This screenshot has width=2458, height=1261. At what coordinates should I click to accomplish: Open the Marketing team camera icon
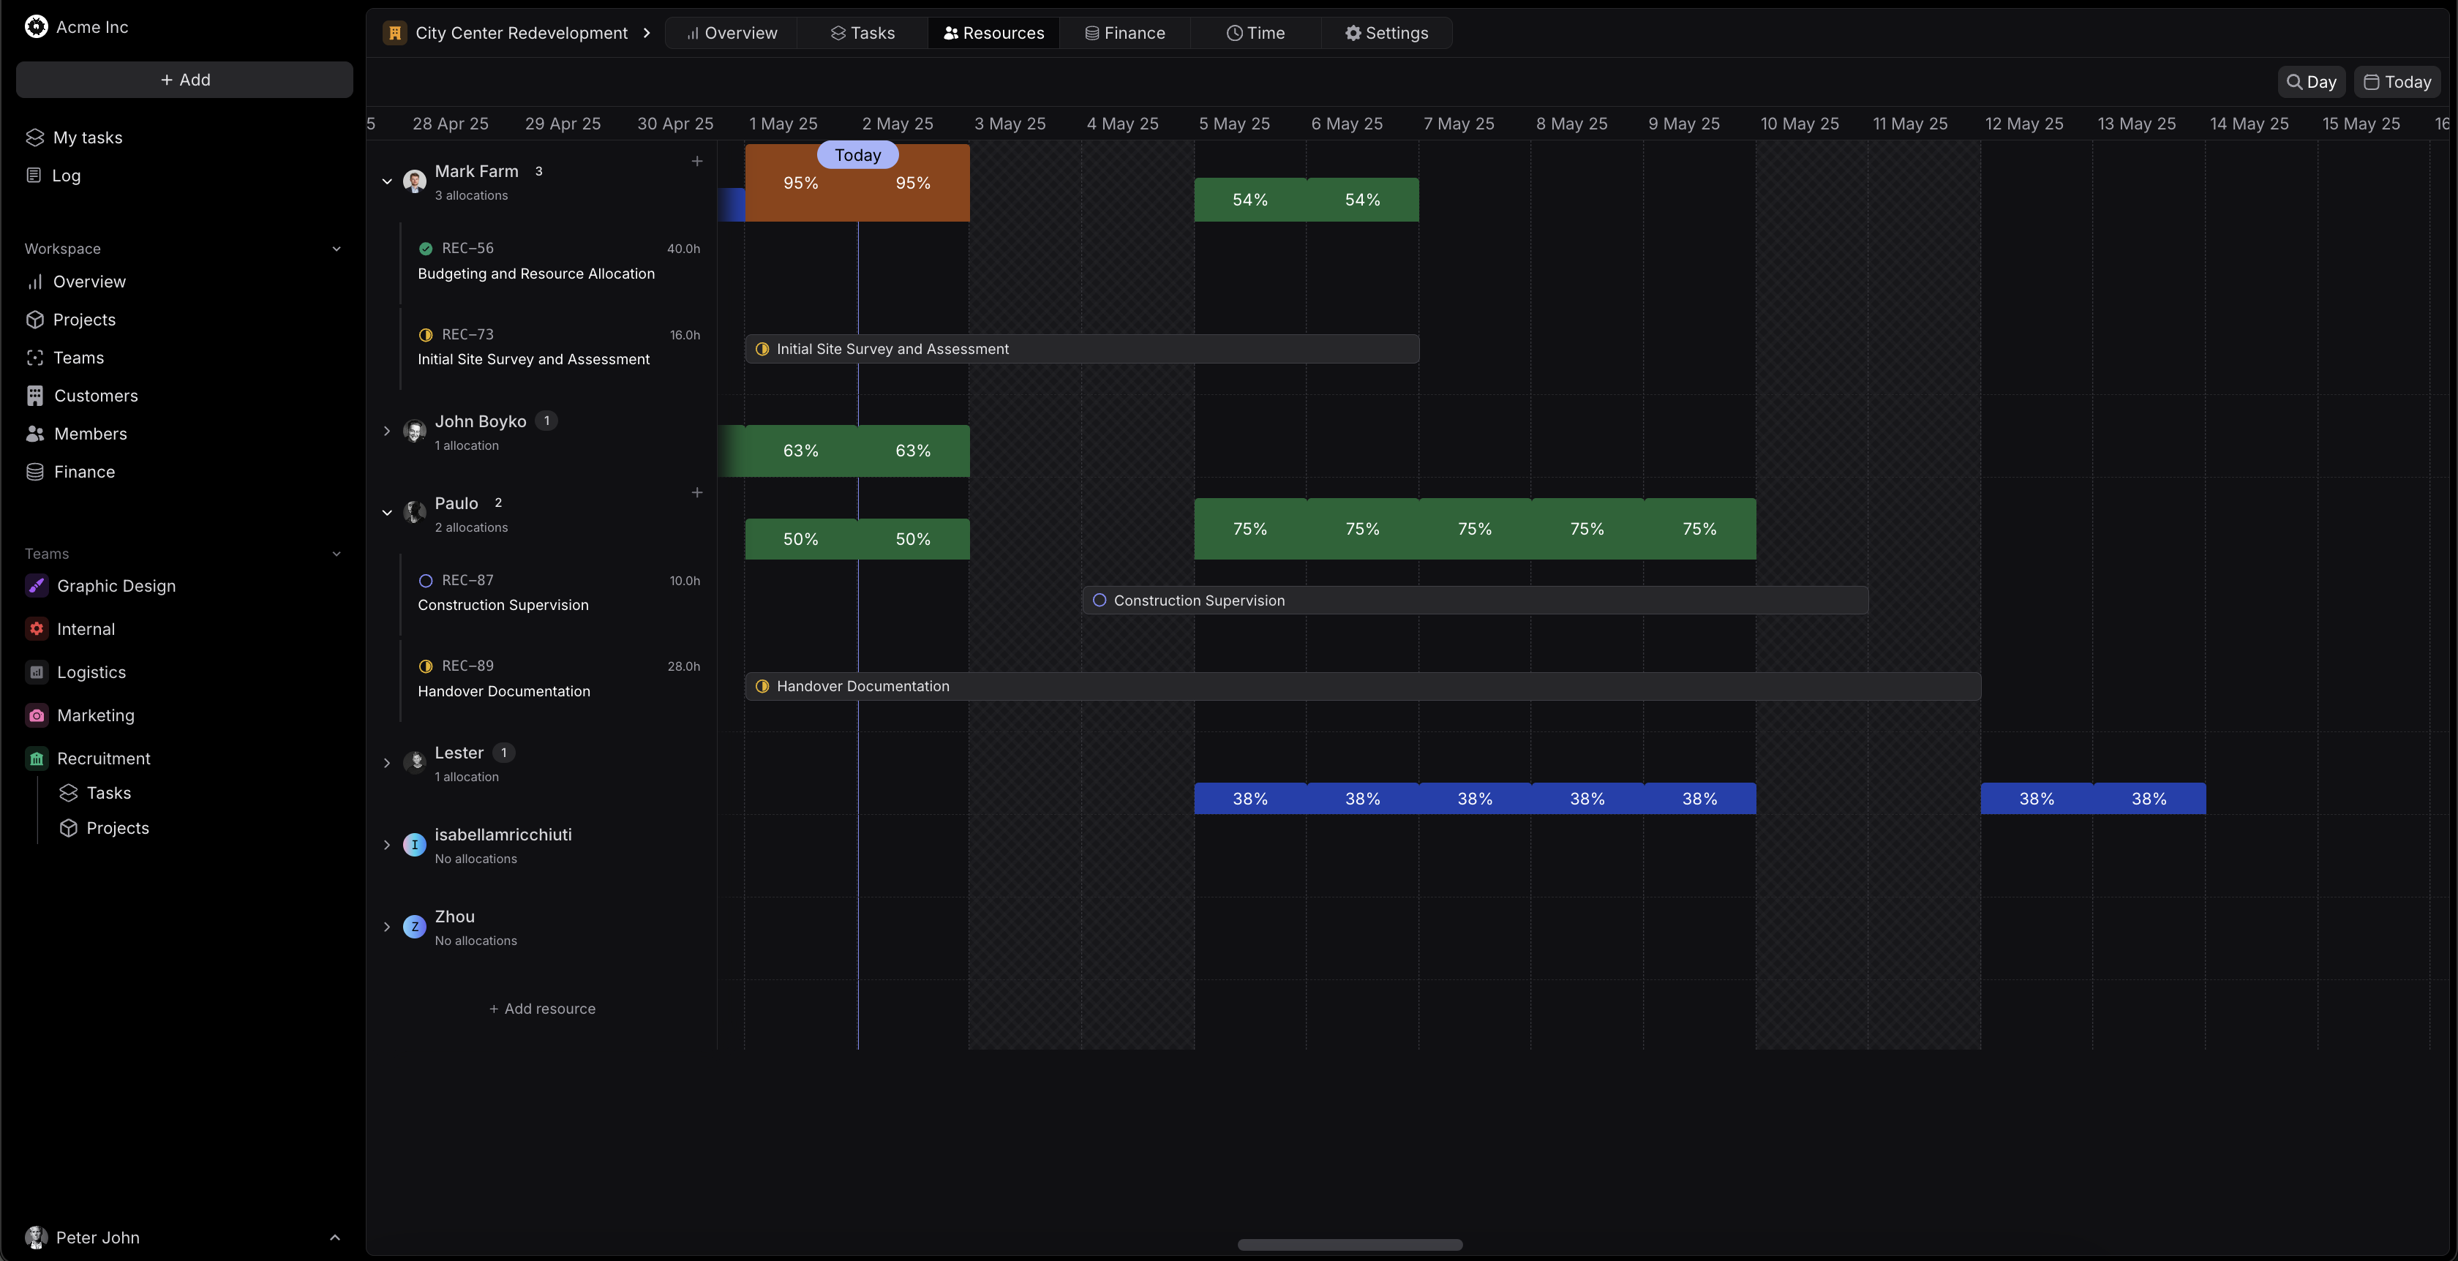pos(37,715)
